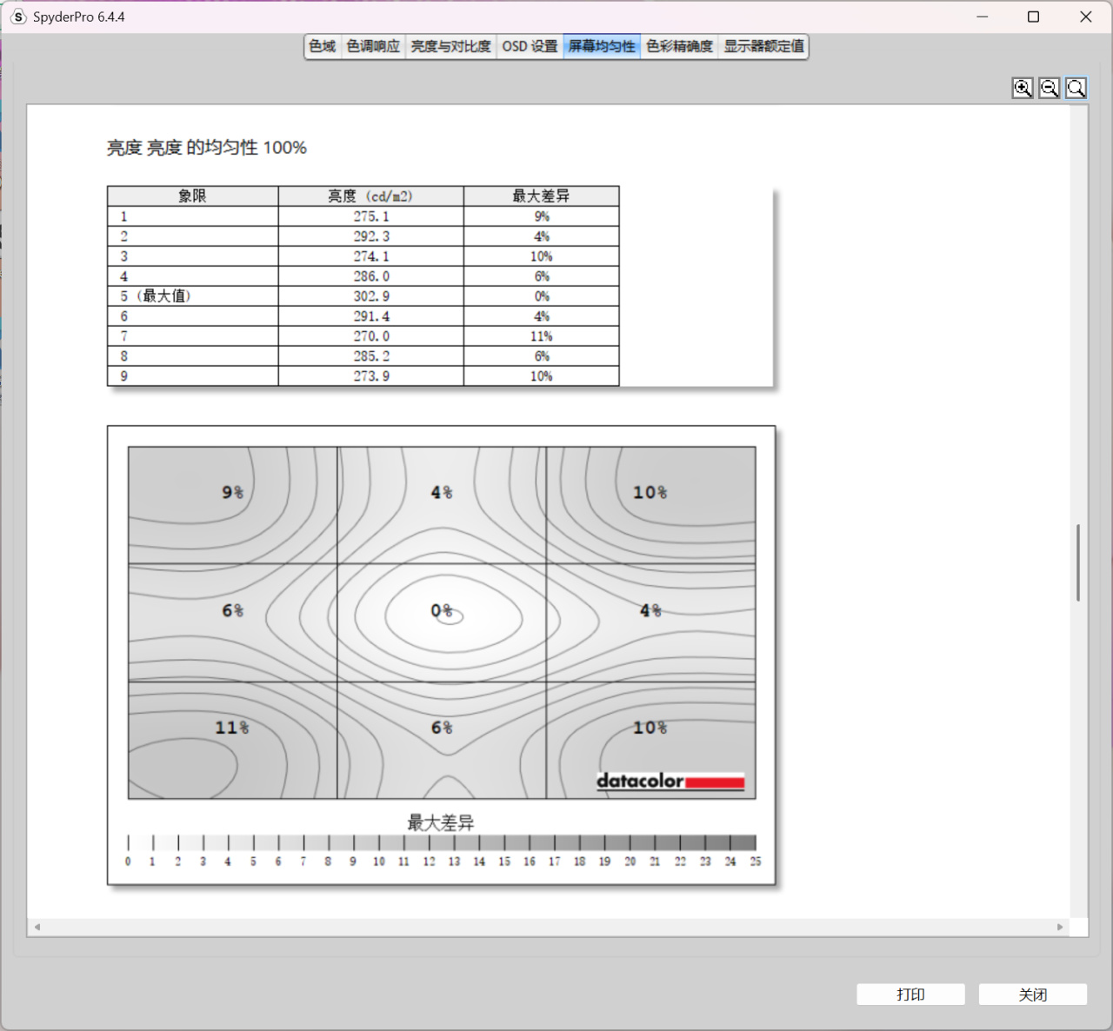
Task: Click the vertical scrollbar thumb
Action: 1078,562
